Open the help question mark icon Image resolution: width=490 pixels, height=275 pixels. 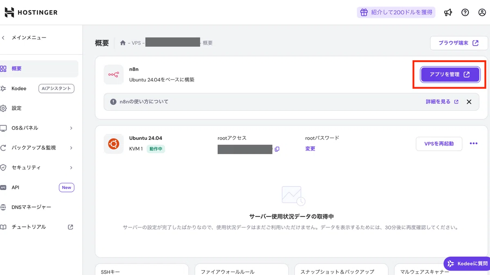tap(465, 12)
